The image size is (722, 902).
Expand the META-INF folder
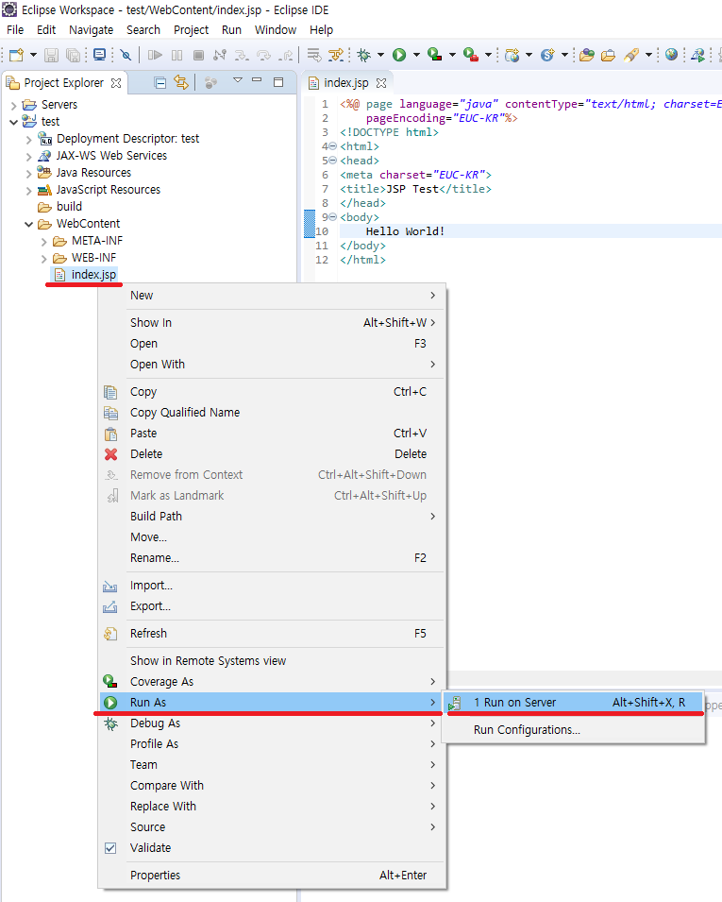[x=43, y=242]
